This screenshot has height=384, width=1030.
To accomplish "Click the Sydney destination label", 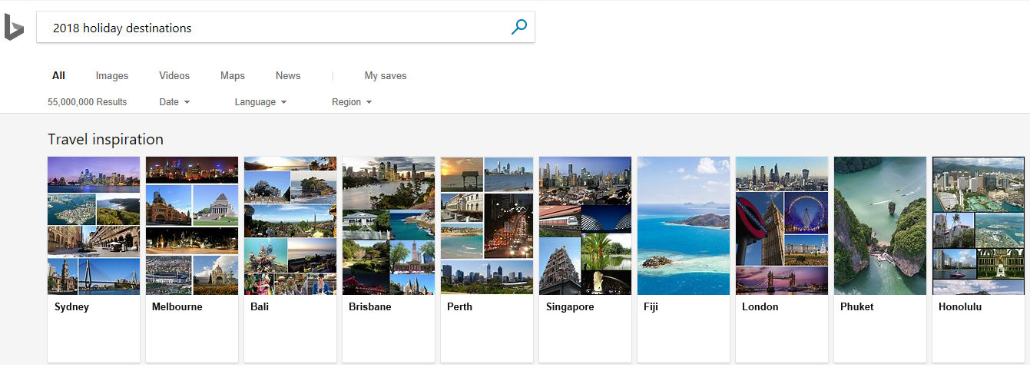I will coord(72,307).
